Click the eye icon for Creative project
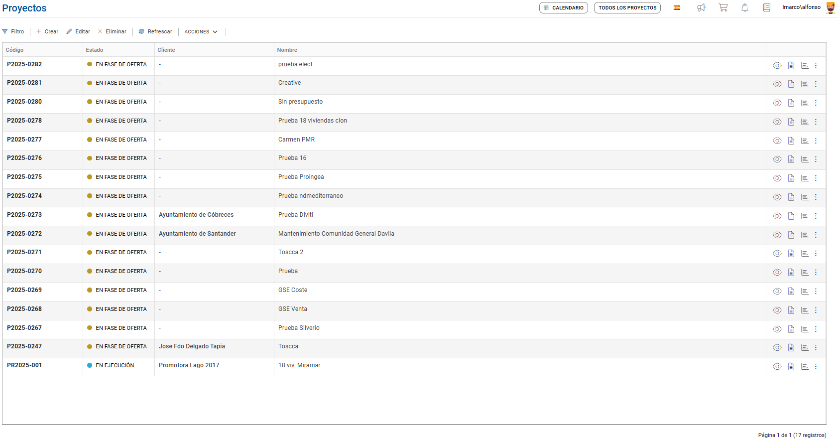This screenshot has height=443, width=838. coord(777,84)
